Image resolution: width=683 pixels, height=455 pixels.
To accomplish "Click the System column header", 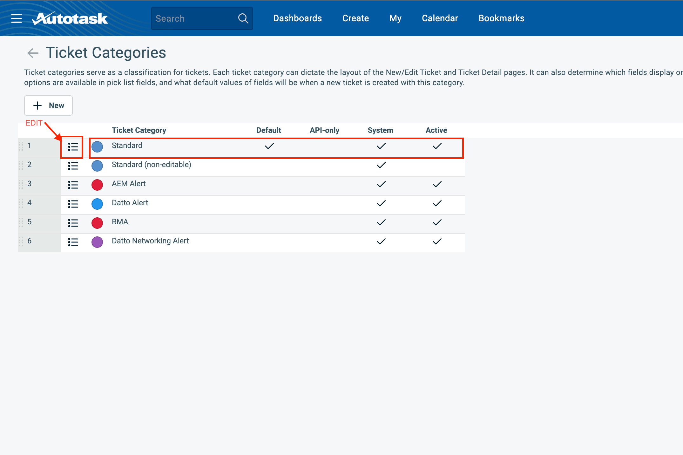I will 381,130.
